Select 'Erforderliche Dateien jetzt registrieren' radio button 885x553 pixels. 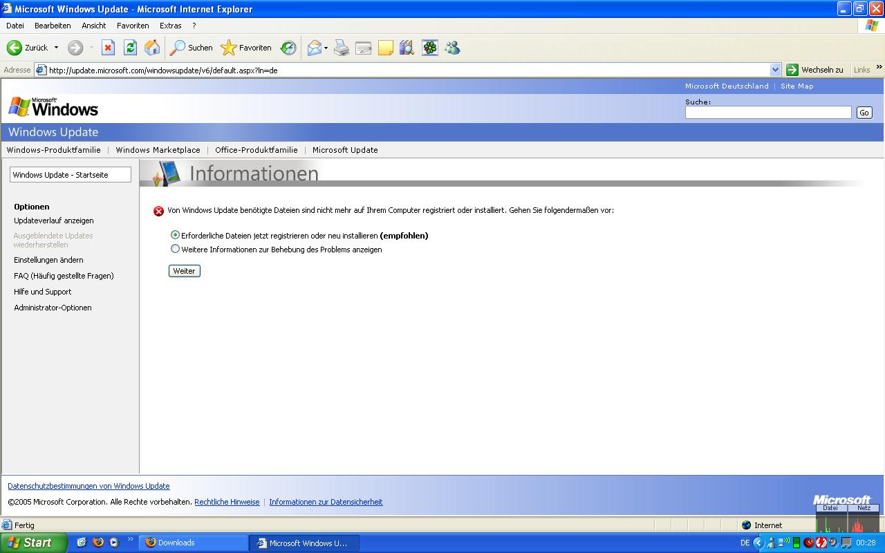[175, 235]
